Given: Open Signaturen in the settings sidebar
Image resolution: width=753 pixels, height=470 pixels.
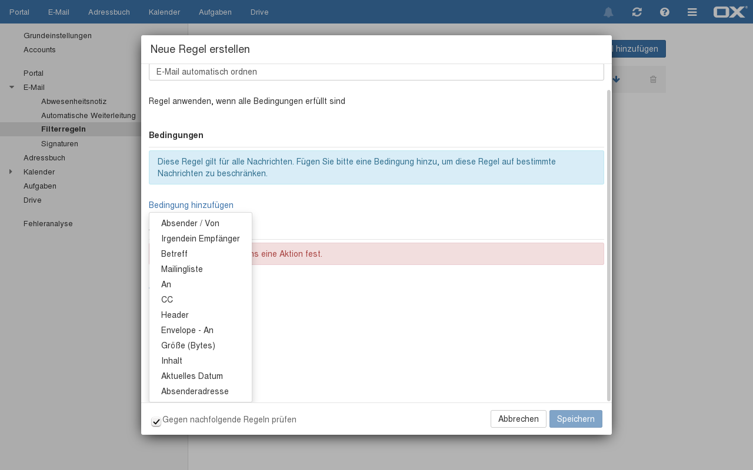Looking at the screenshot, I should [x=59, y=143].
